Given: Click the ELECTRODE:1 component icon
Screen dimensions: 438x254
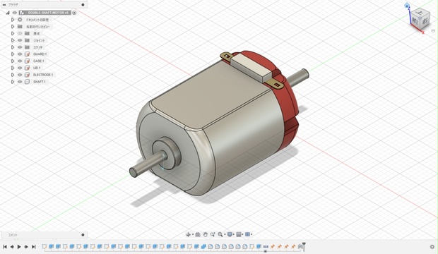Looking at the screenshot, I should pyautogui.click(x=27, y=75).
